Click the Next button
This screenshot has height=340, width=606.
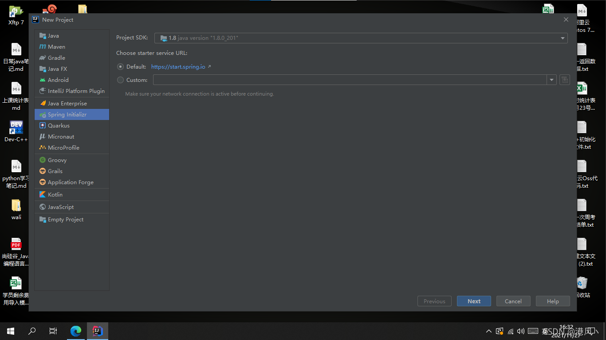474,301
